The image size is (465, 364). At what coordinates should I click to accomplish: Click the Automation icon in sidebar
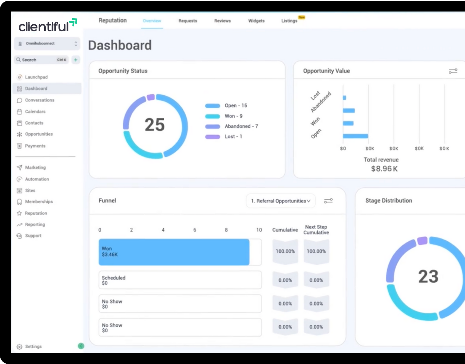(19, 179)
